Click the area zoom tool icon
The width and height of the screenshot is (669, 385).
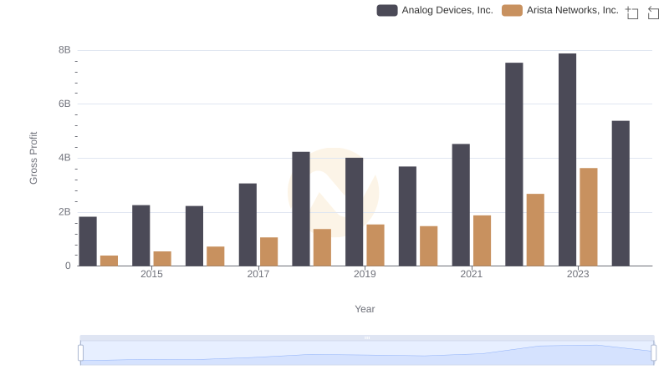632,13
